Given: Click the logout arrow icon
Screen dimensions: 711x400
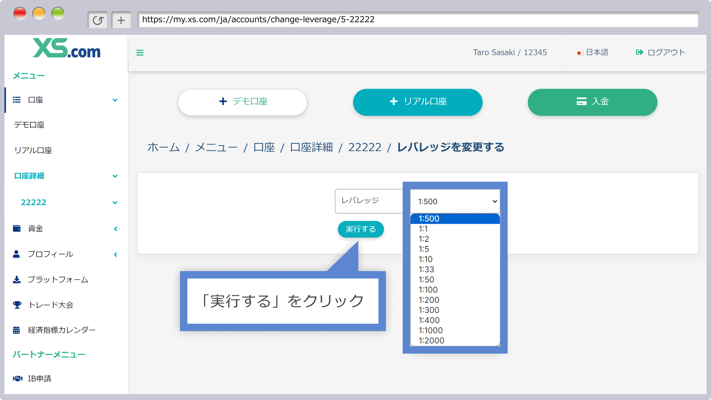Looking at the screenshot, I should (639, 52).
